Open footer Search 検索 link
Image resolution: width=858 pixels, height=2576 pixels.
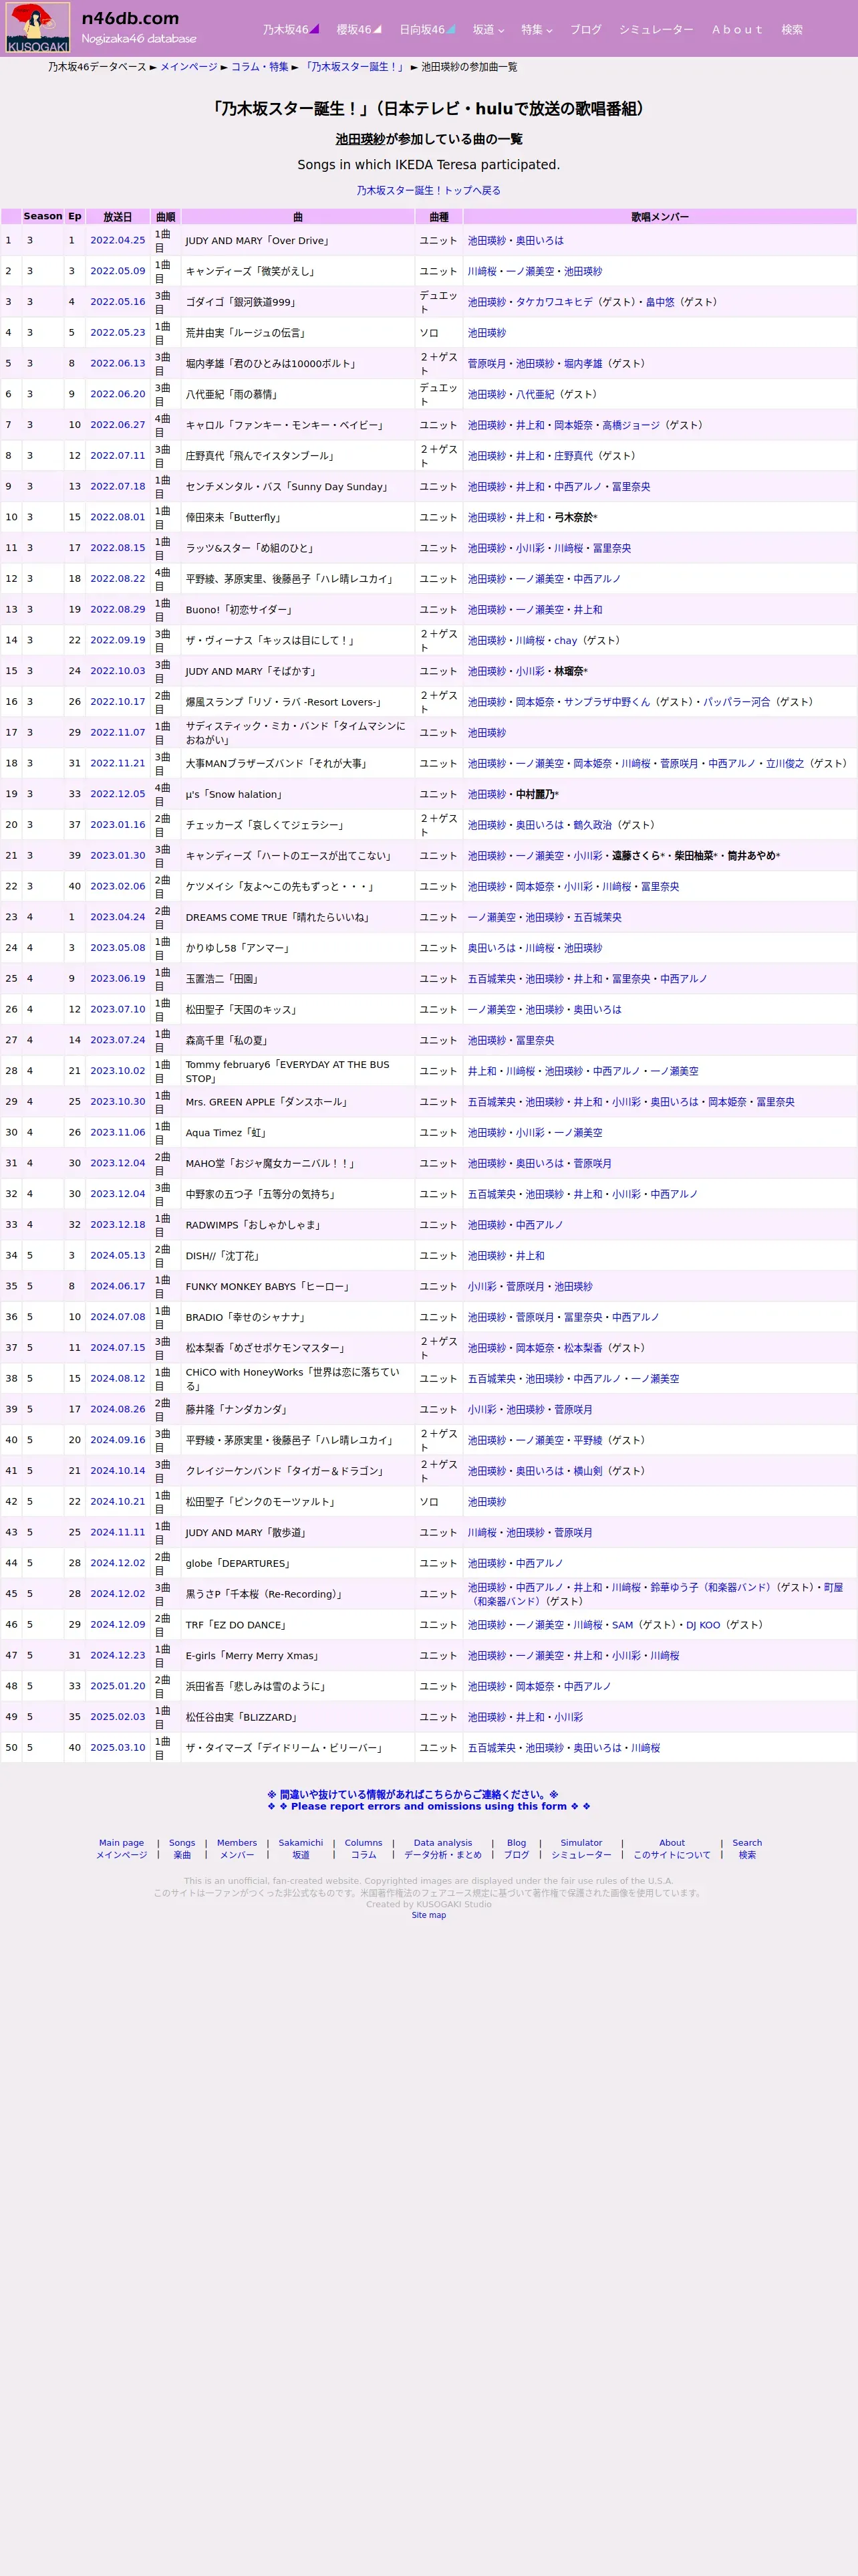coord(747,1849)
